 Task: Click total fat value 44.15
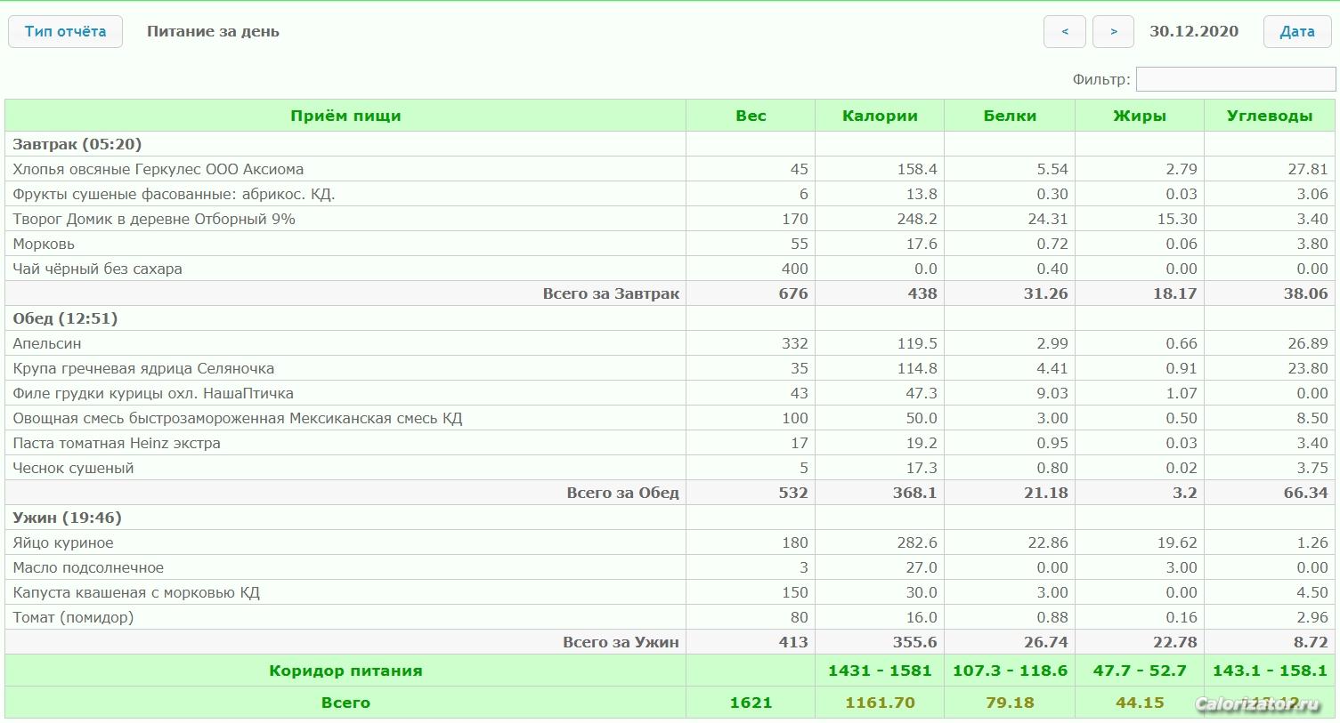(x=1140, y=703)
